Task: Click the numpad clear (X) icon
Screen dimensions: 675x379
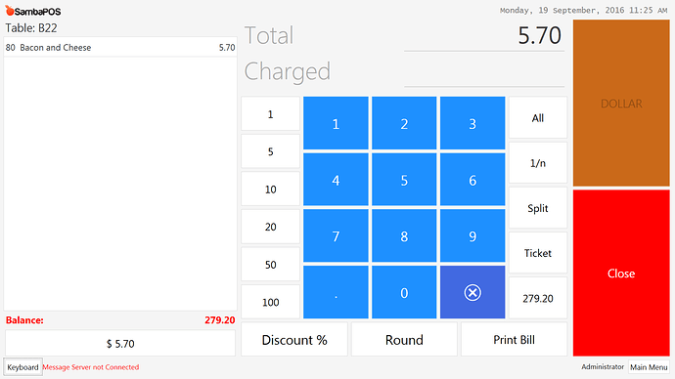Action: pos(472,292)
